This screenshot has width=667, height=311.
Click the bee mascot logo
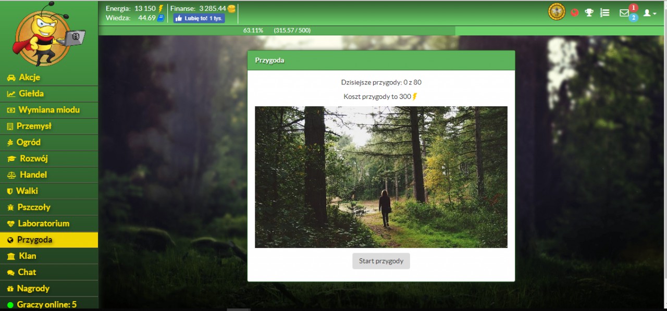pos(48,34)
